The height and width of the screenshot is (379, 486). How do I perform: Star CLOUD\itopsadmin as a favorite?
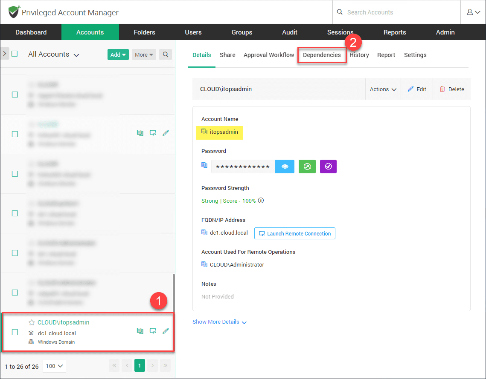tap(32, 322)
